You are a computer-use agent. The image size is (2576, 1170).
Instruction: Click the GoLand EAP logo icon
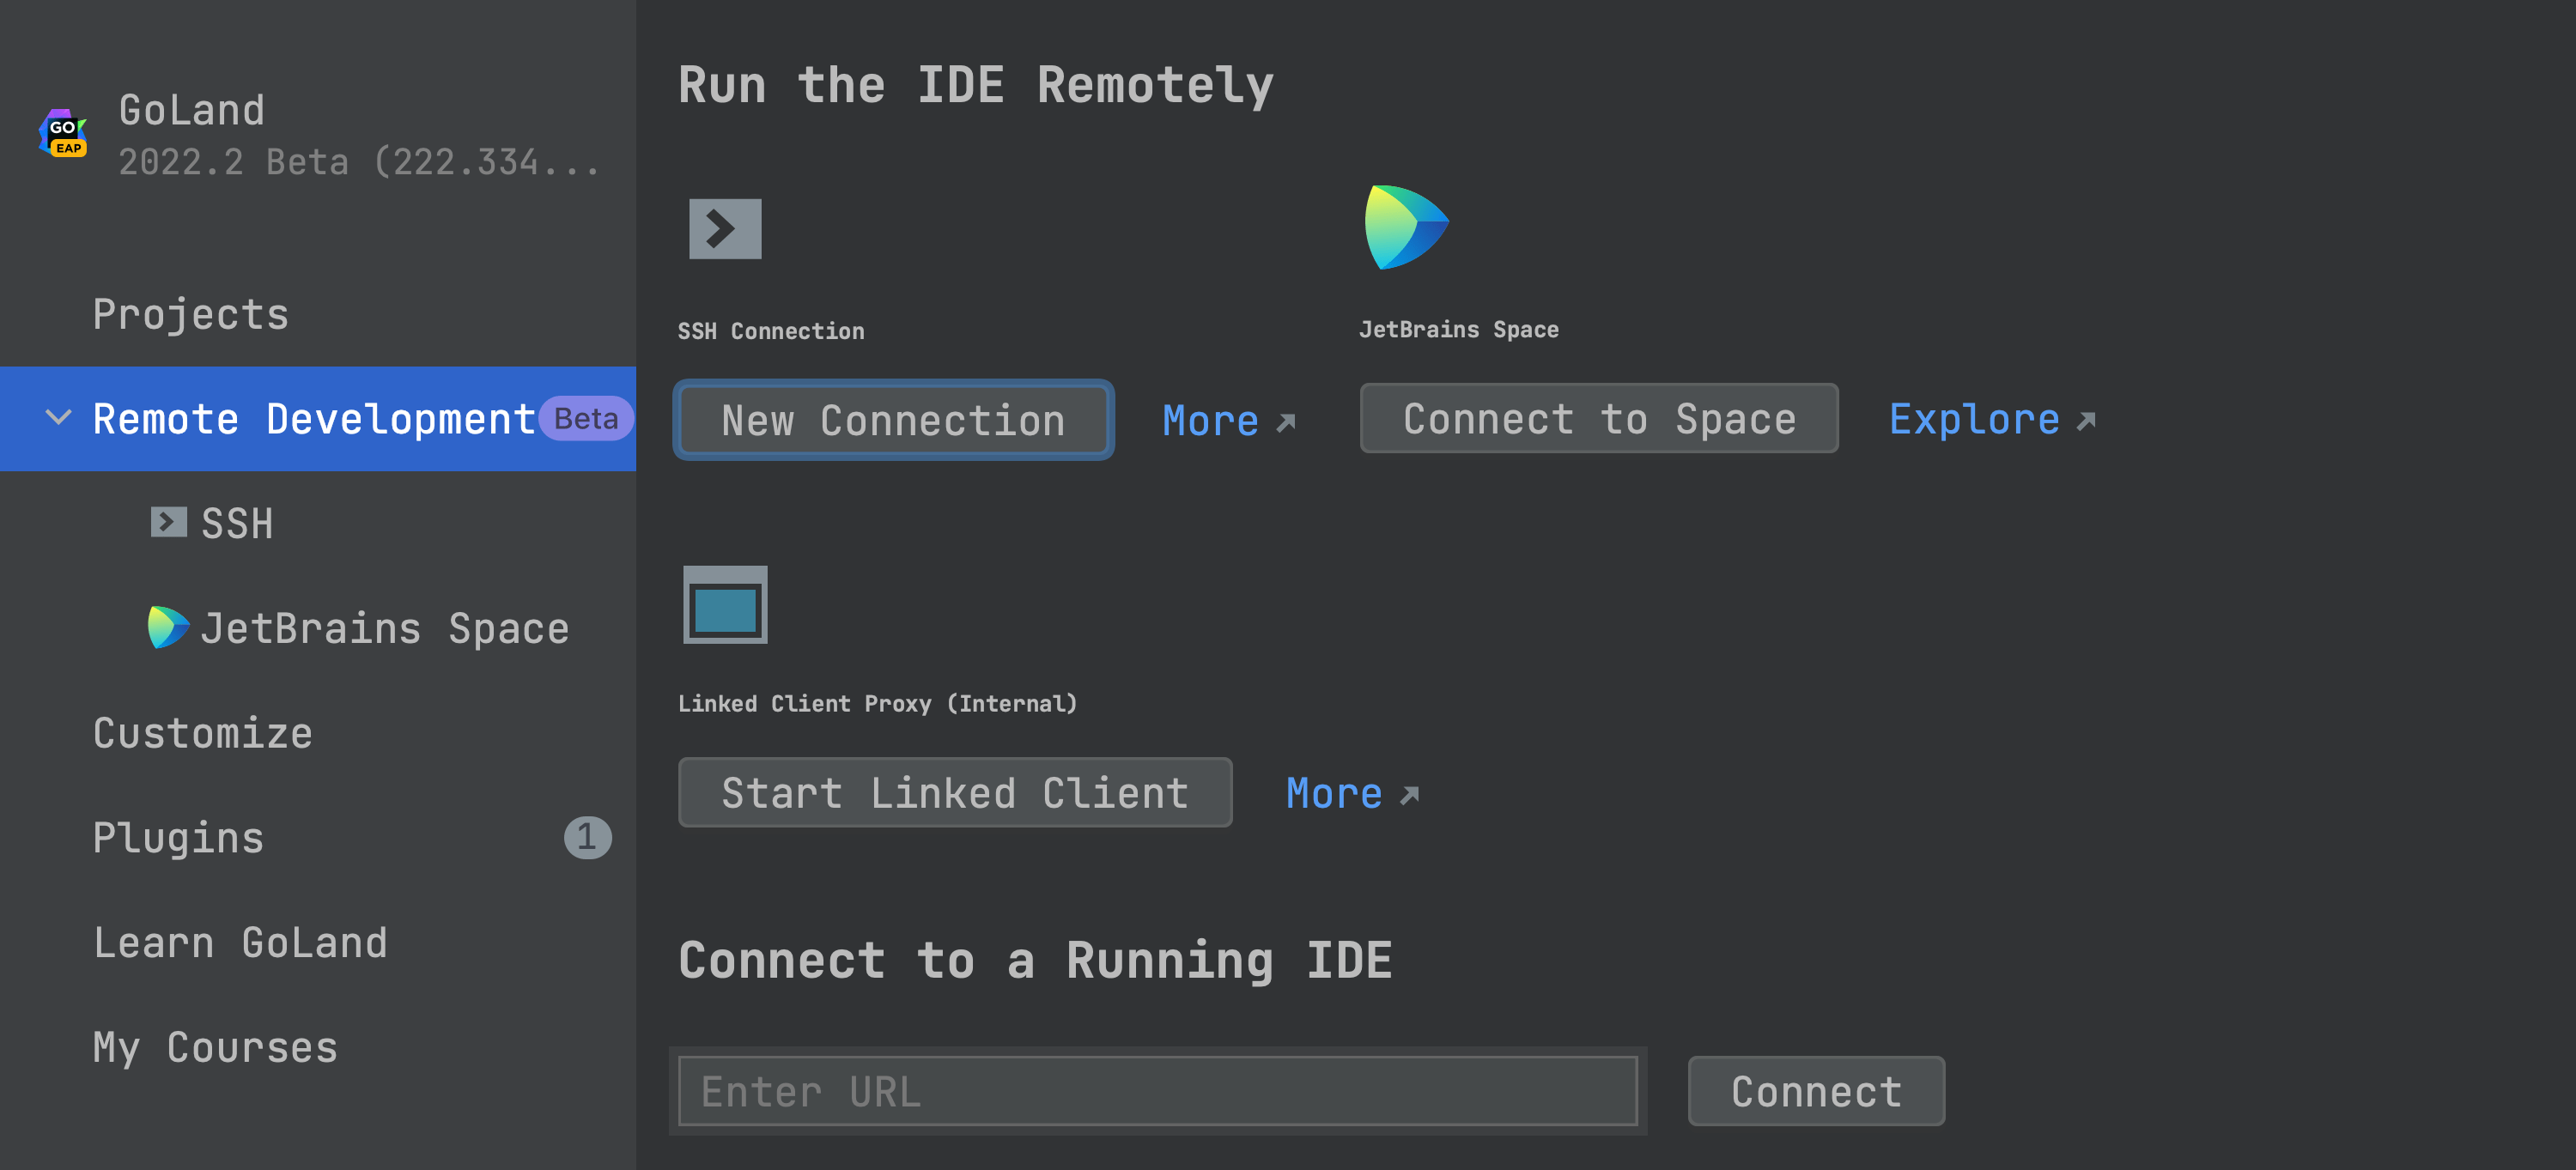click(x=63, y=133)
